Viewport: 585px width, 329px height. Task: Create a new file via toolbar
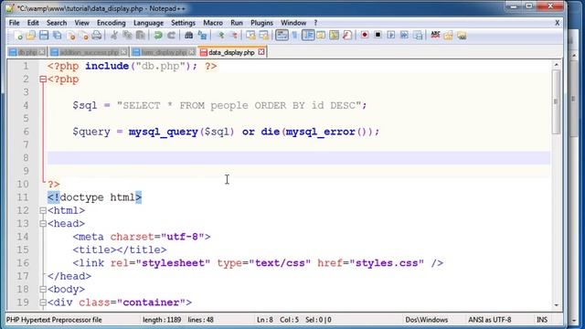[17, 36]
